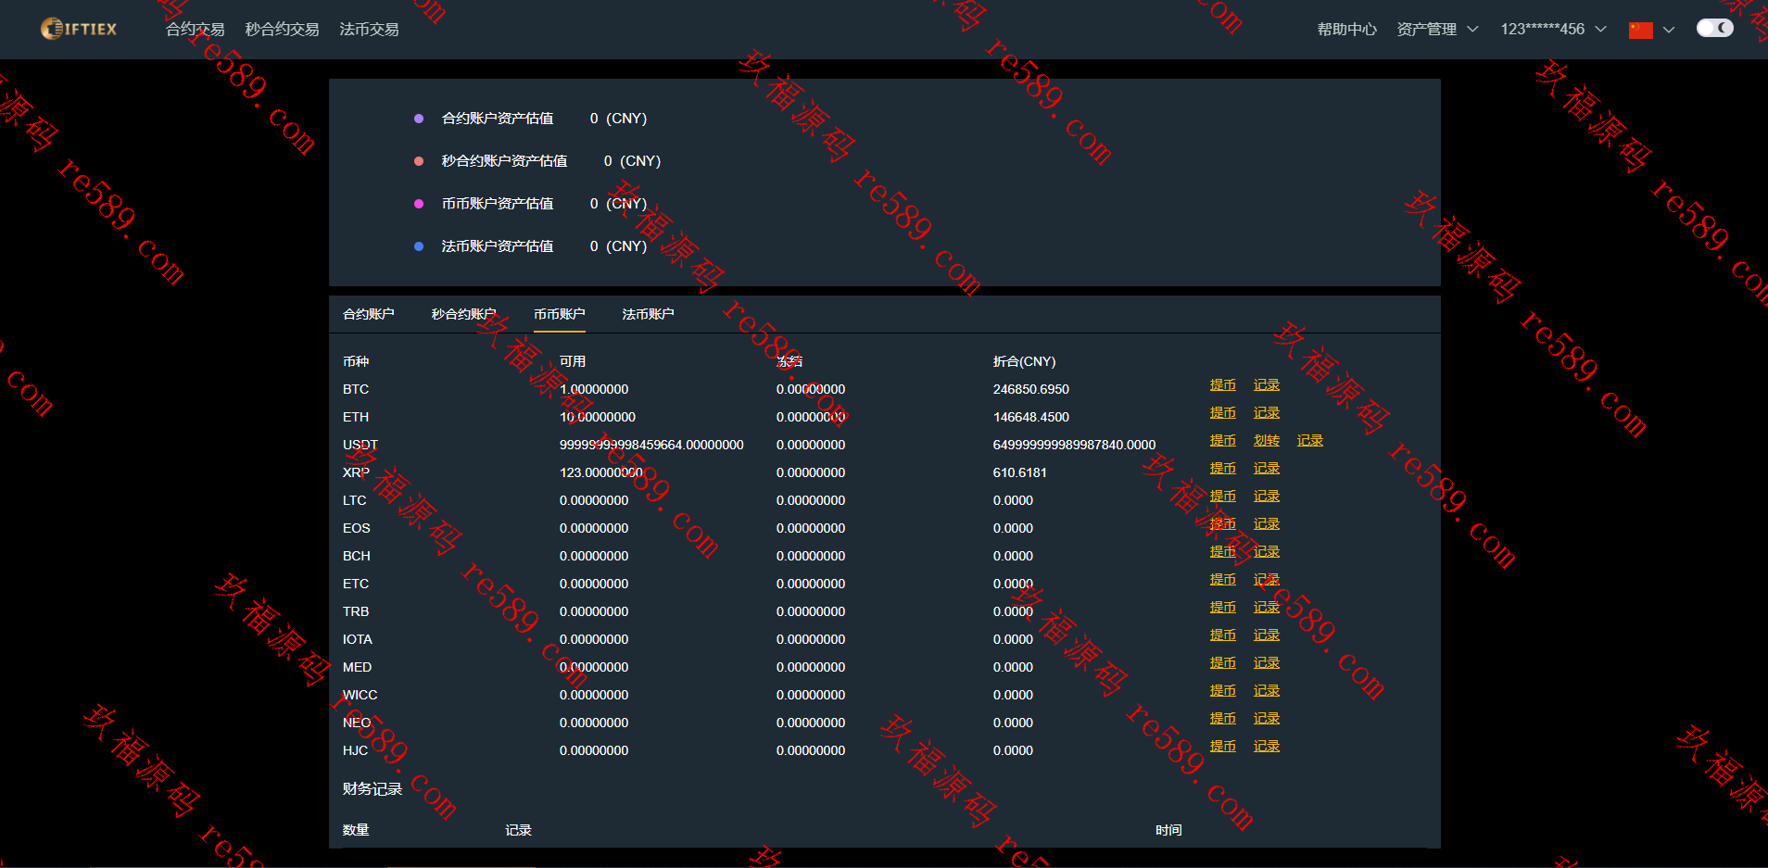Screen dimensions: 1768x868
Task: Click the 可用 column header
Action: pos(573,361)
